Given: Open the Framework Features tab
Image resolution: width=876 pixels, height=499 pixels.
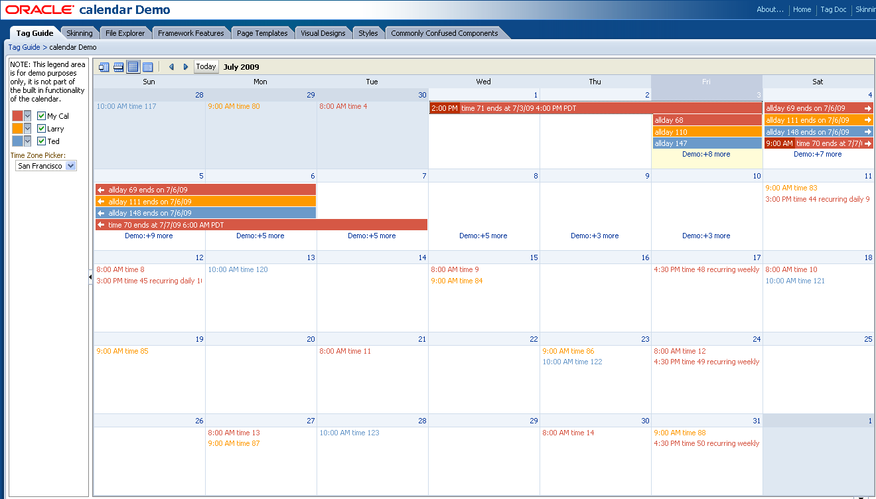Looking at the screenshot, I should click(191, 33).
